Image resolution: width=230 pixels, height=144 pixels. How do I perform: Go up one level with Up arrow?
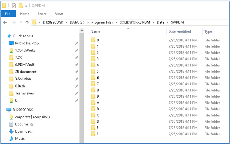[27, 22]
